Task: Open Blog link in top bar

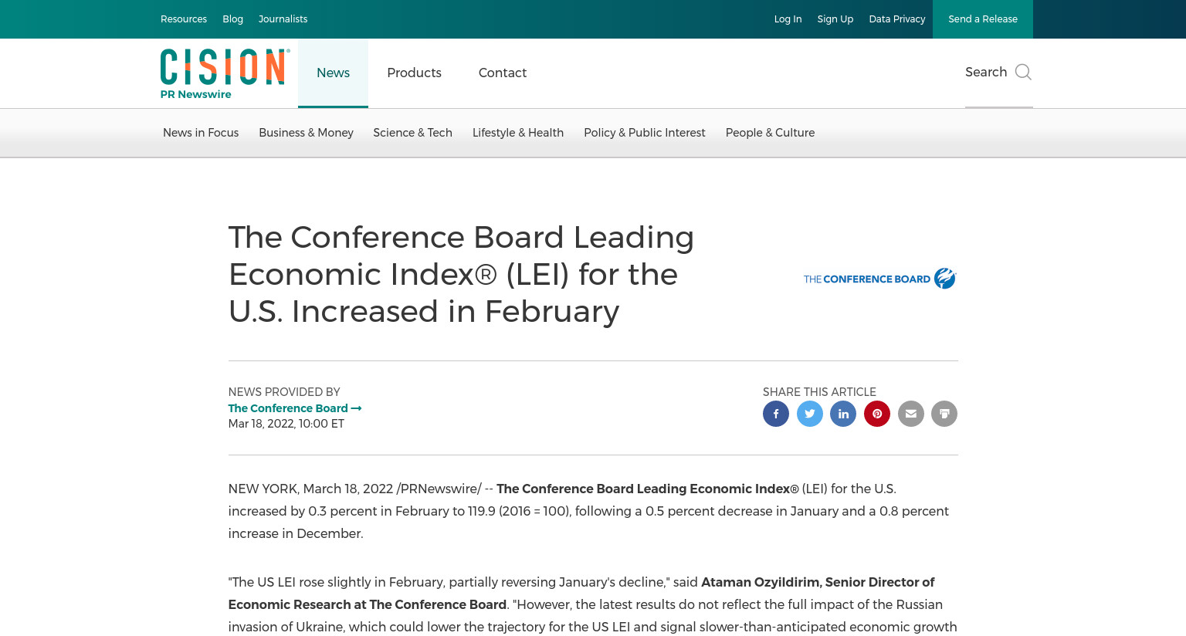Action: [x=232, y=19]
